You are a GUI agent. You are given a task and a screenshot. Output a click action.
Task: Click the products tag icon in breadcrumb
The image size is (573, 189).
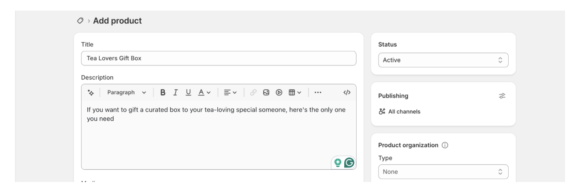coord(80,21)
